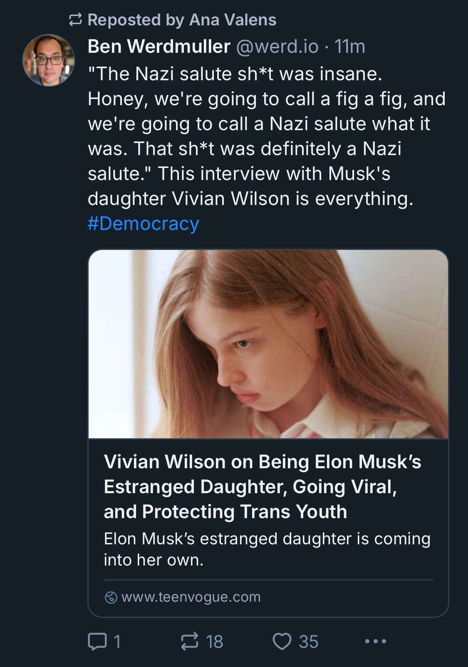468x667 pixels.
Task: Click the @werd.io handle
Action: coord(277,47)
